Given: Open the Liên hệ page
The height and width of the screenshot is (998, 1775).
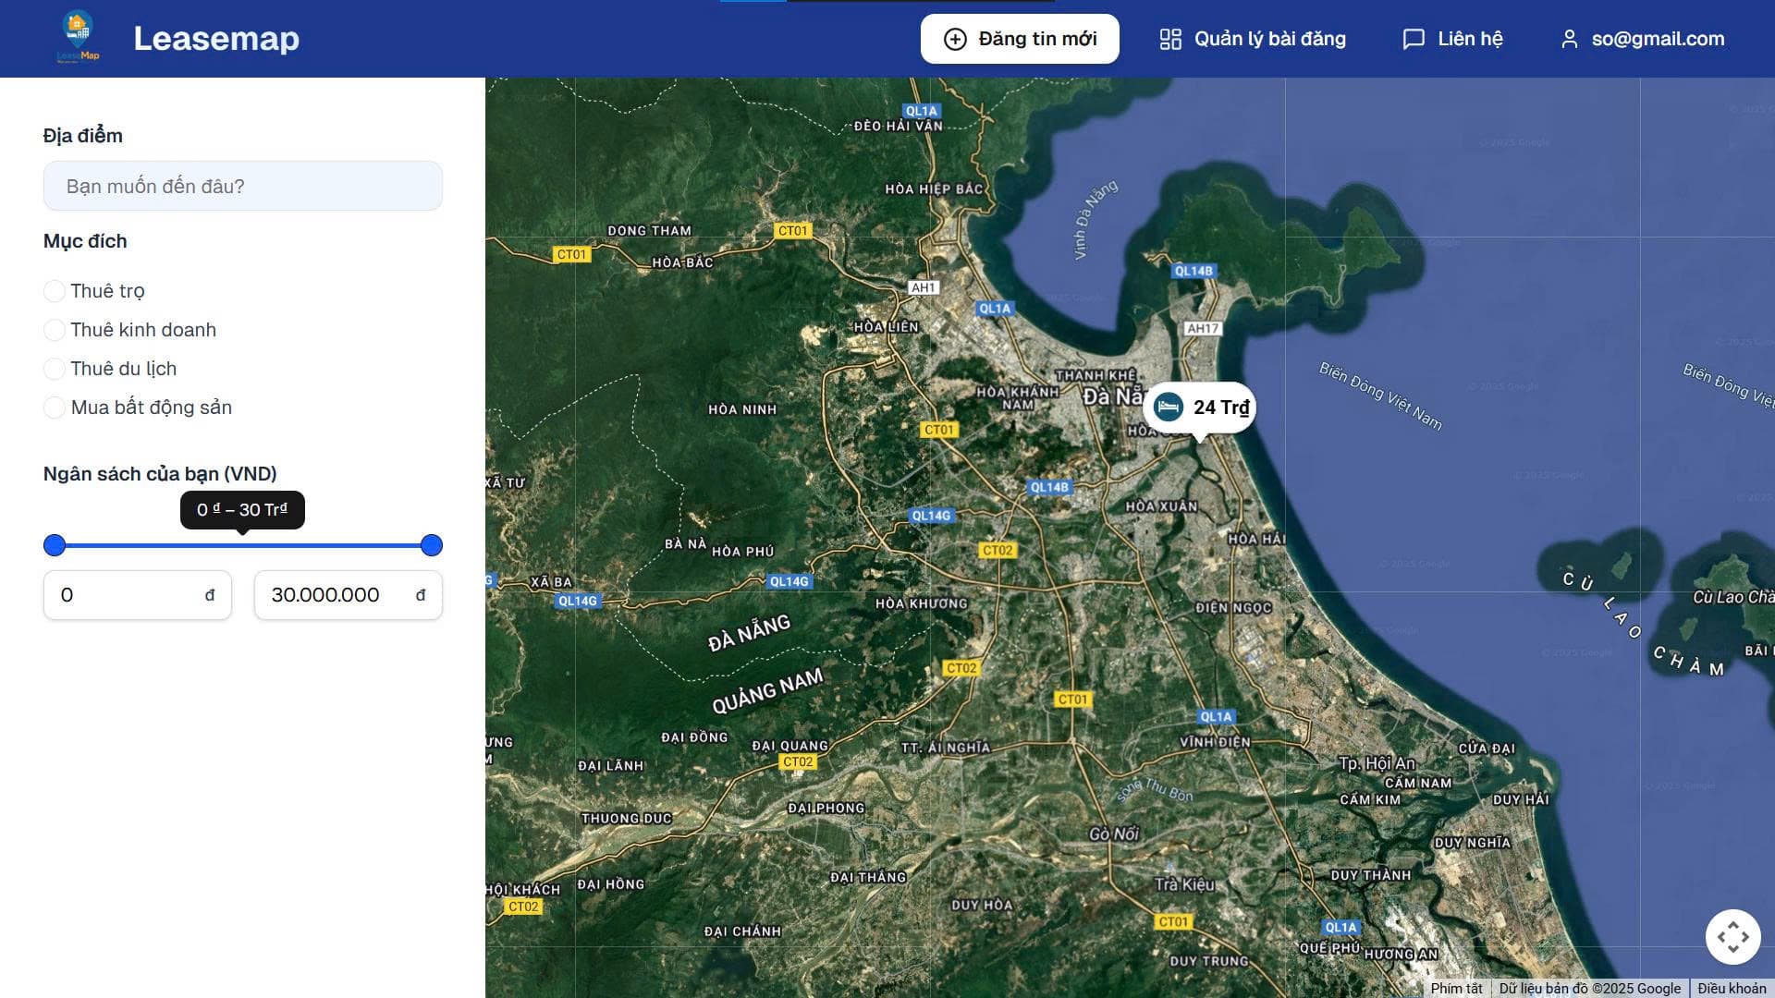Looking at the screenshot, I should pos(1469,39).
